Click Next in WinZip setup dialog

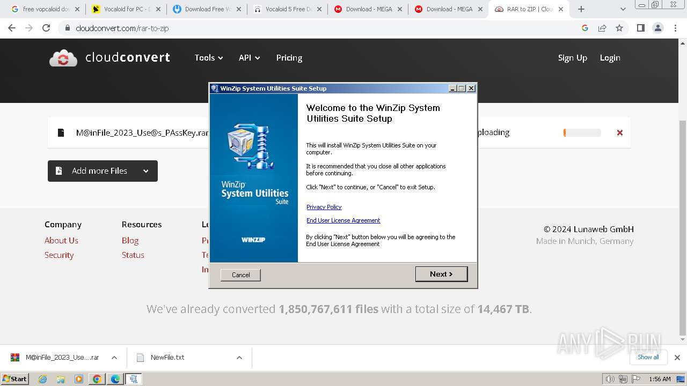click(x=441, y=274)
